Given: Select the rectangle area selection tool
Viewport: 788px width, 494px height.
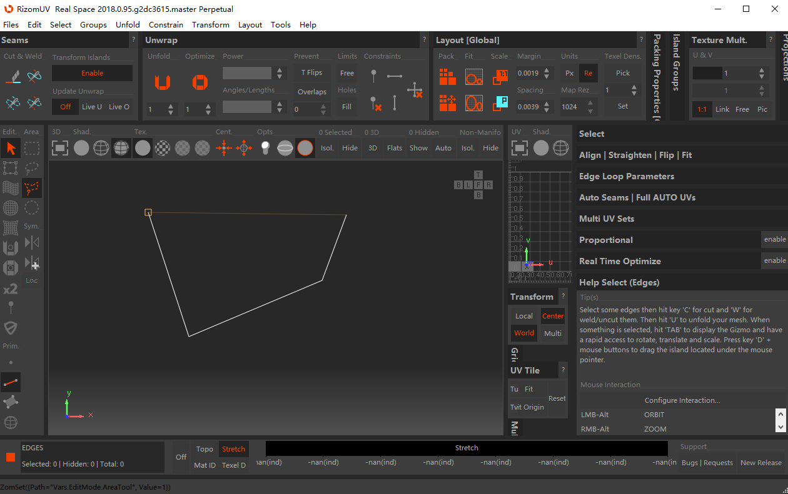Looking at the screenshot, I should pos(32,148).
